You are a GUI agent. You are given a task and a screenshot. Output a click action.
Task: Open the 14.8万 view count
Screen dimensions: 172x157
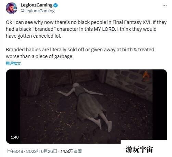tap(66, 152)
